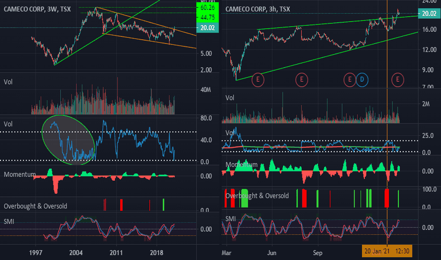Click the Sep label on the 3h time axis
This screenshot has width=441, height=260.
click(318, 253)
